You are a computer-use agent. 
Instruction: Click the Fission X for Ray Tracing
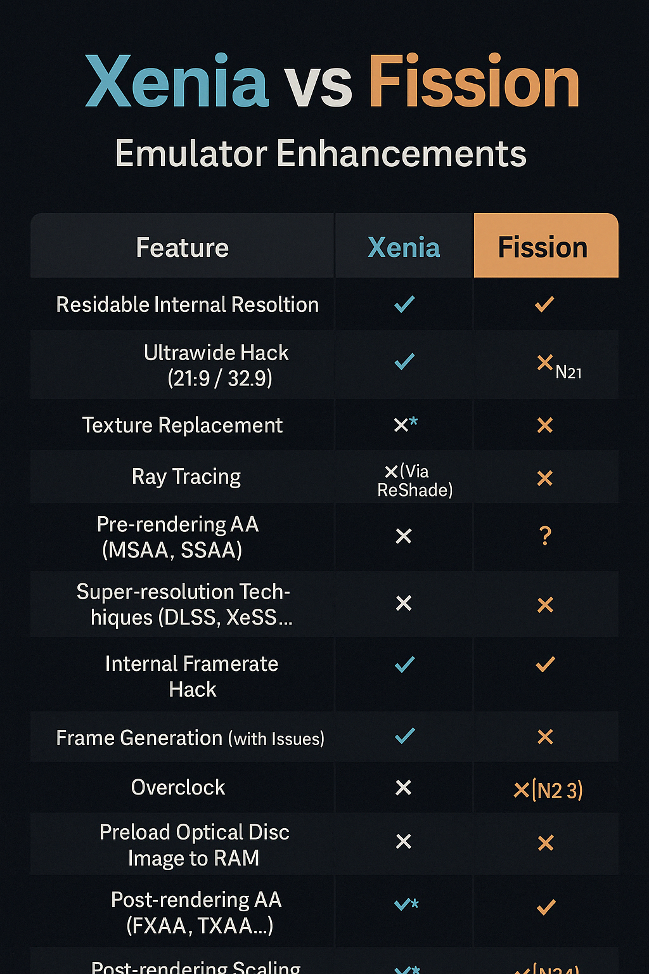(545, 478)
